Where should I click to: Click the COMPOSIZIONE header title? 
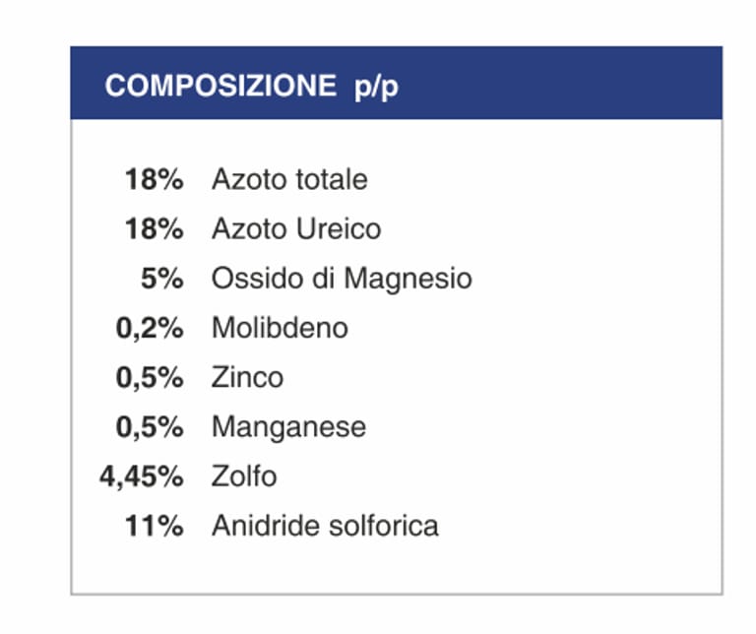pos(220,86)
